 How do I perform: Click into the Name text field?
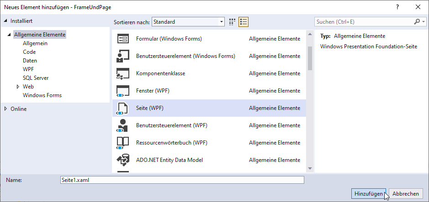182,180
